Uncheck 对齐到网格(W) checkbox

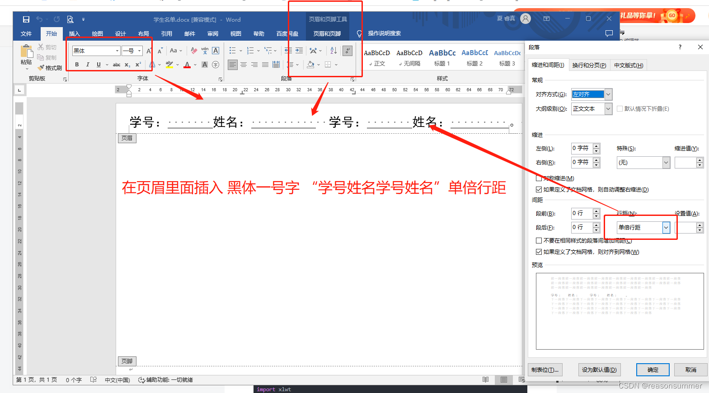(x=539, y=252)
